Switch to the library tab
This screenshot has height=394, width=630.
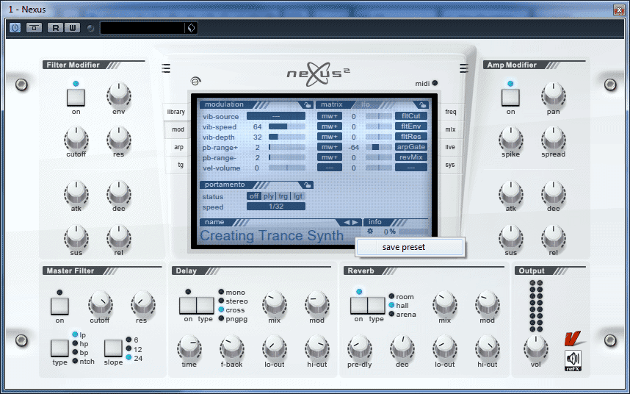coord(176,112)
